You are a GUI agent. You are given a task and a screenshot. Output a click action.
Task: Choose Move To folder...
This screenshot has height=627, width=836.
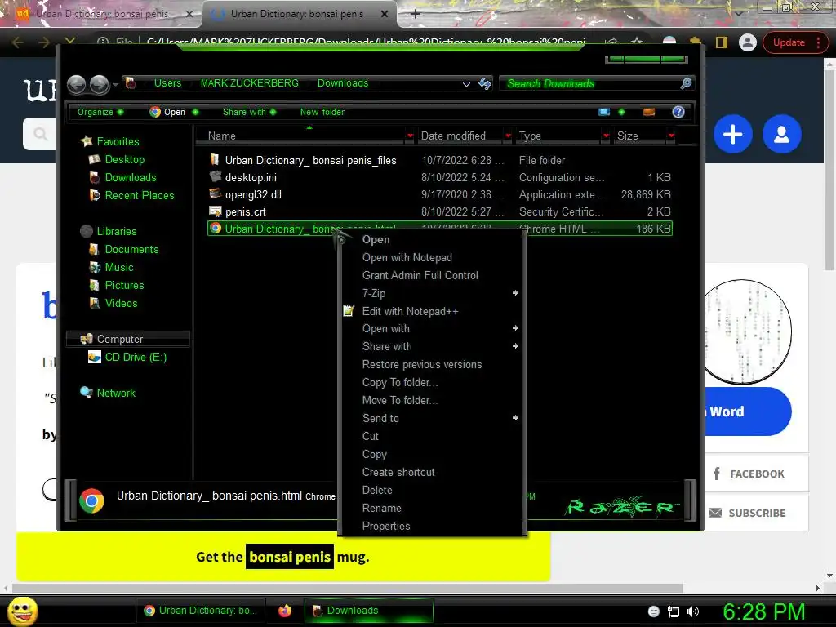[x=433, y=400]
